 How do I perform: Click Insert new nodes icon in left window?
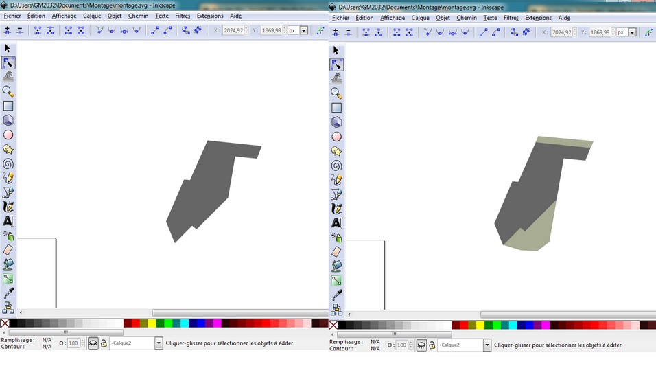coord(7,30)
